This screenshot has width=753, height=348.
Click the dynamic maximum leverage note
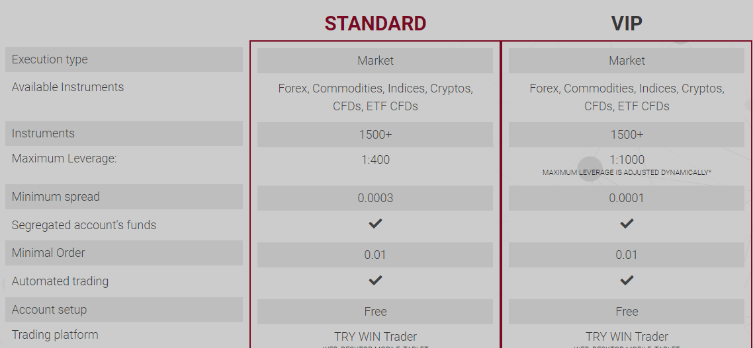pos(627,172)
